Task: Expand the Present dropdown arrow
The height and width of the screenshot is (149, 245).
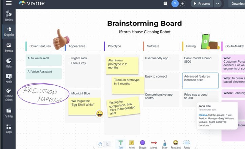Action: [x=218, y=4]
